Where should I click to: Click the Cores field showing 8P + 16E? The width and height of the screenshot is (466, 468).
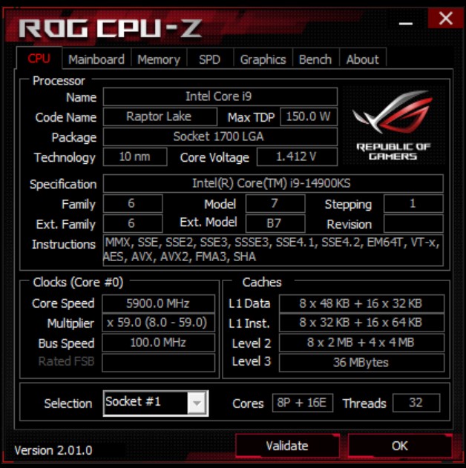(303, 403)
